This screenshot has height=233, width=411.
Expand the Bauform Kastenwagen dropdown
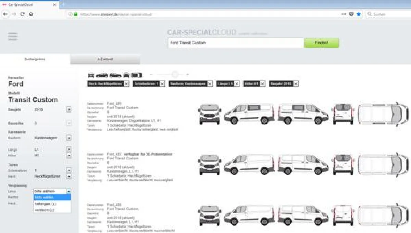69,138
